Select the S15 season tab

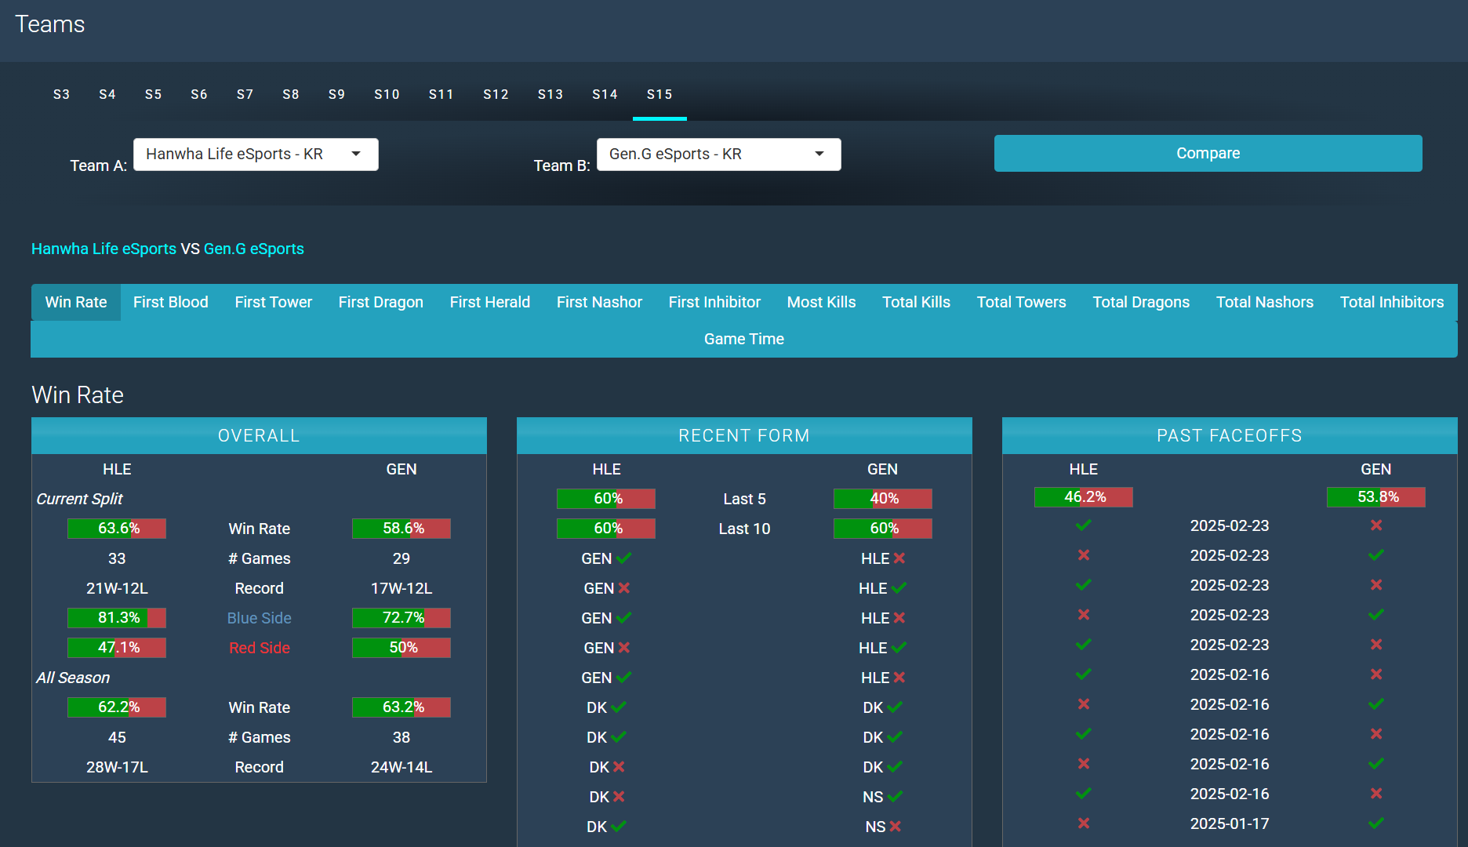[x=660, y=94]
